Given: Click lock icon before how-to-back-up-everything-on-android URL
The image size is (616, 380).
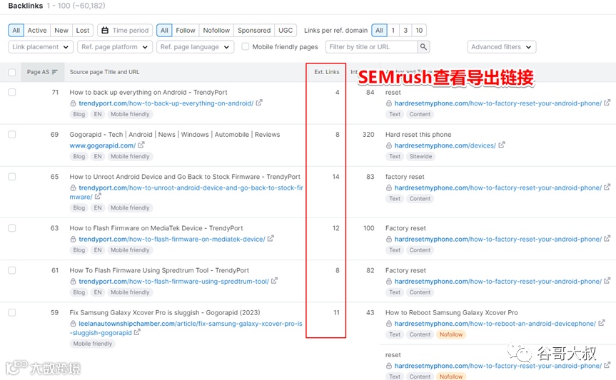Looking at the screenshot, I should (73, 103).
